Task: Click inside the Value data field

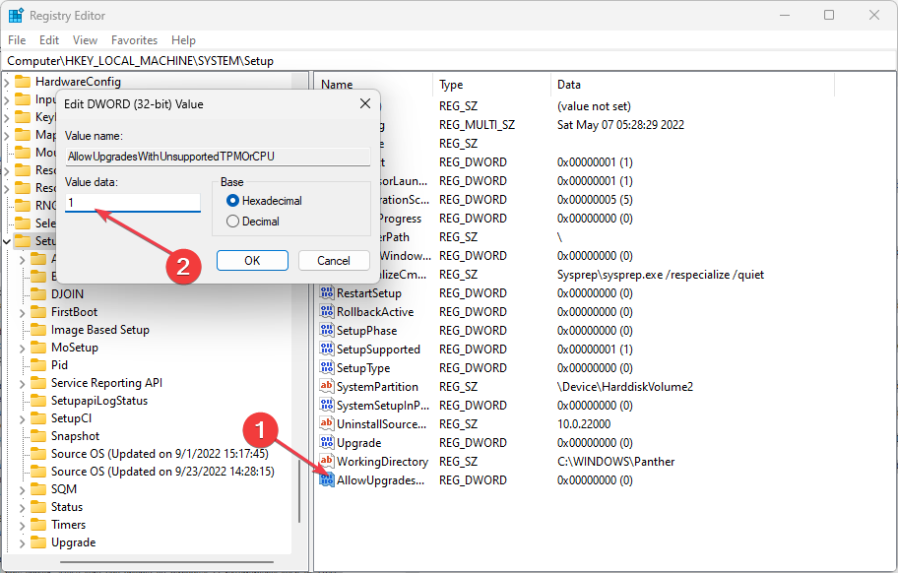Action: 132,204
